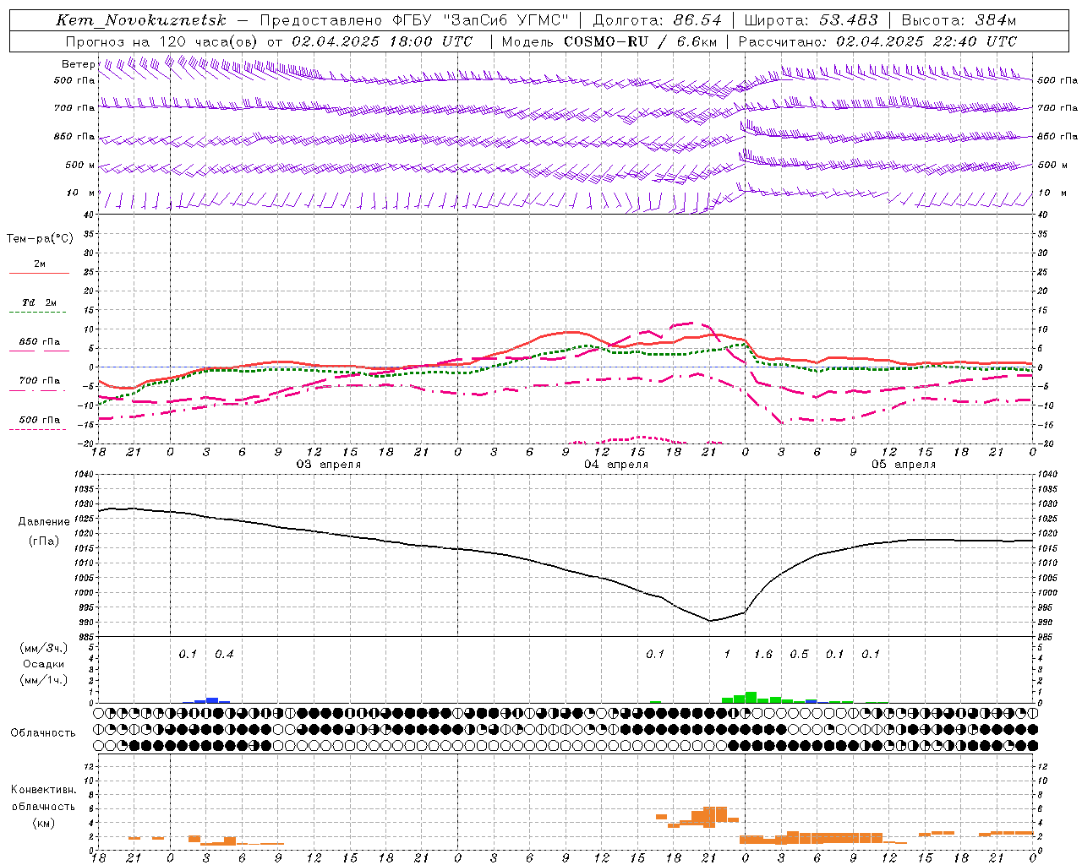Viewport: 1082px width, 865px height.
Task: Click the 'Осадки' precipitation label
Action: point(43,664)
